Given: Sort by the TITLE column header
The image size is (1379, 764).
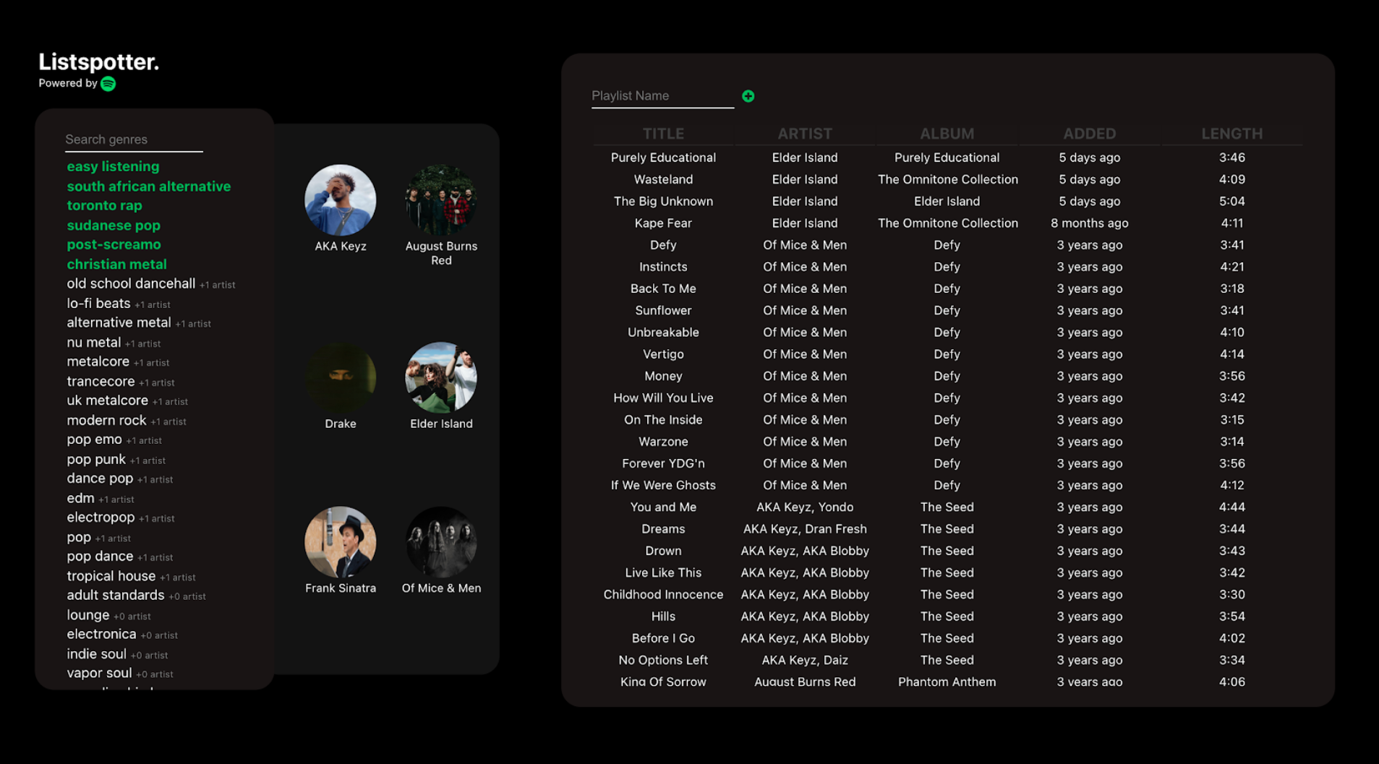Looking at the screenshot, I should pos(663,134).
